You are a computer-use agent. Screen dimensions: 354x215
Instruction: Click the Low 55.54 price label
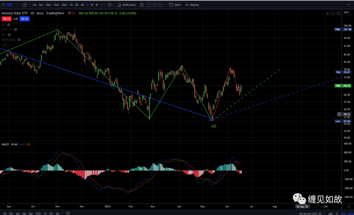coord(343,121)
